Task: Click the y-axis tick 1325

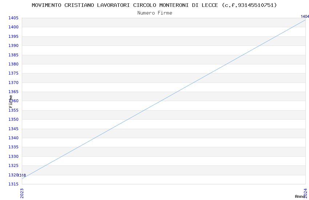Action: 13,165
